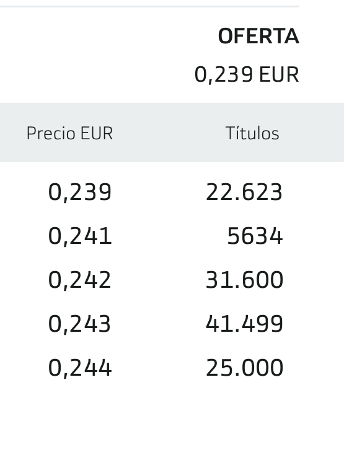Choose the 0,242 price row
344x450 pixels.
[79, 280]
